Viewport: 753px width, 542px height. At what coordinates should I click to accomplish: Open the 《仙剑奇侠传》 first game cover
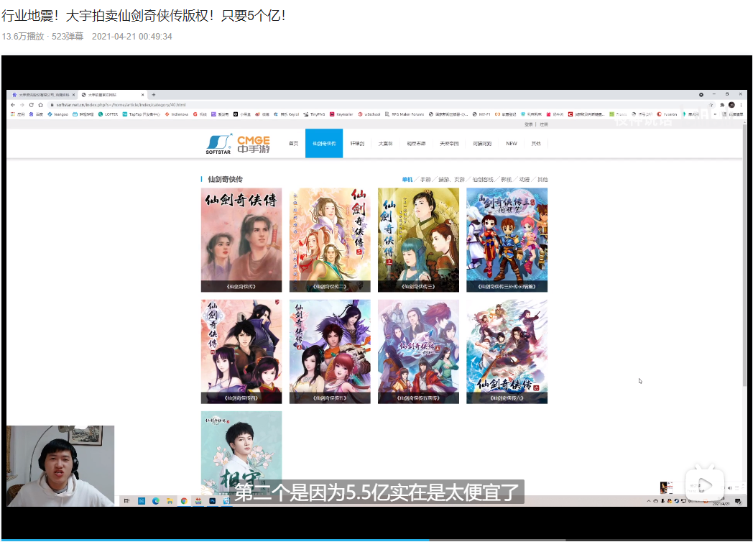[241, 240]
